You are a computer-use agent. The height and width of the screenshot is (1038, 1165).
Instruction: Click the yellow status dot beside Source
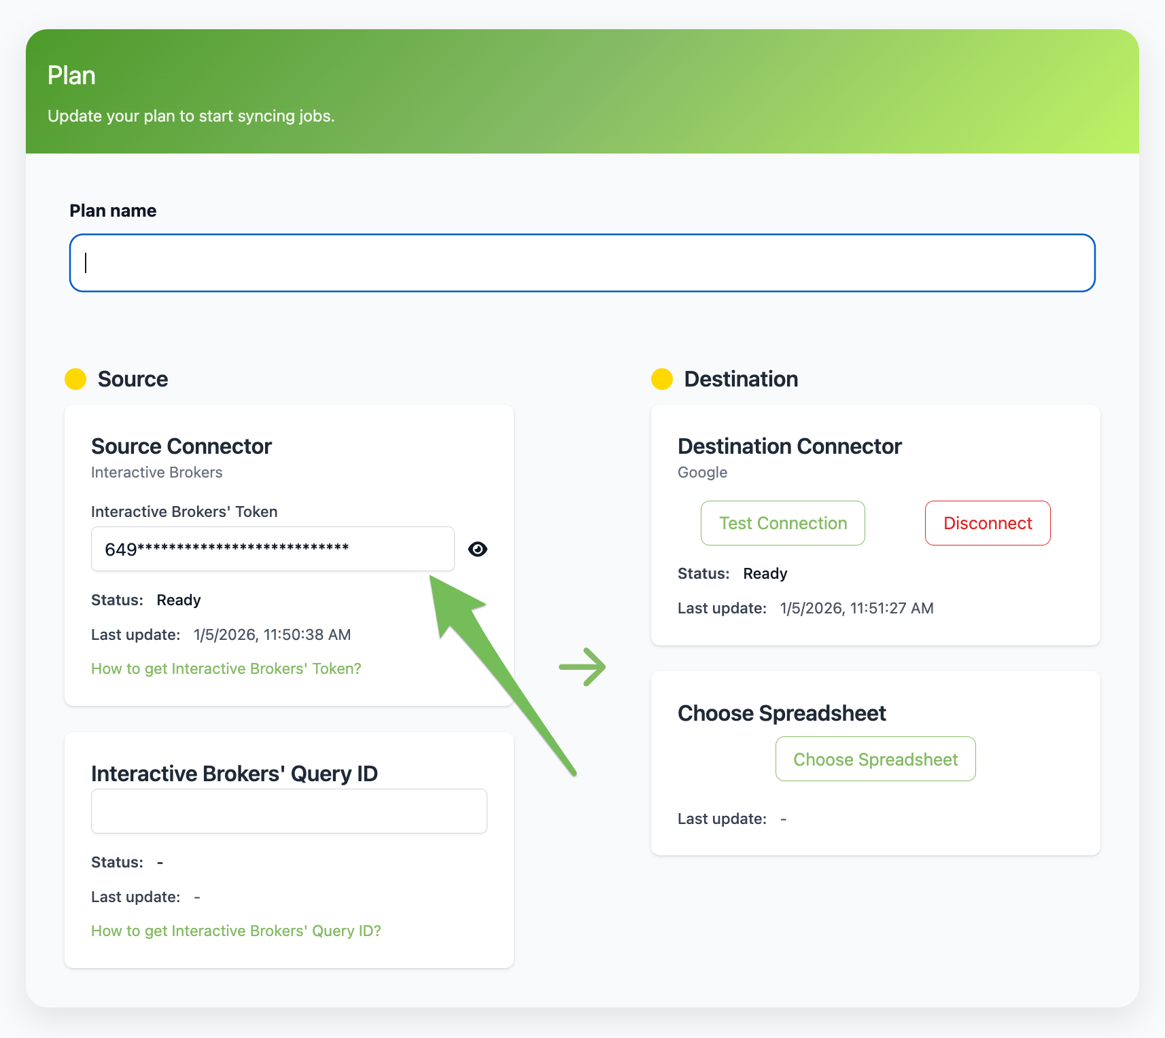75,378
